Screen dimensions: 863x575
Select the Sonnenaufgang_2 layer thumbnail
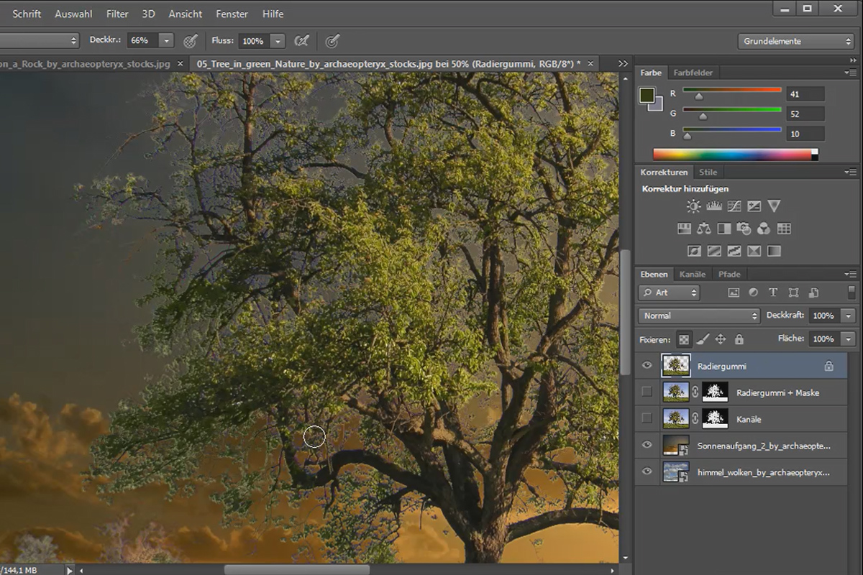coord(676,446)
